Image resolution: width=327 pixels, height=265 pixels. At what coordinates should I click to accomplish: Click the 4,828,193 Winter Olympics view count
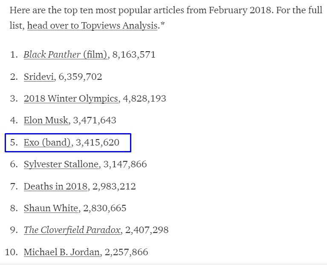[x=145, y=98]
